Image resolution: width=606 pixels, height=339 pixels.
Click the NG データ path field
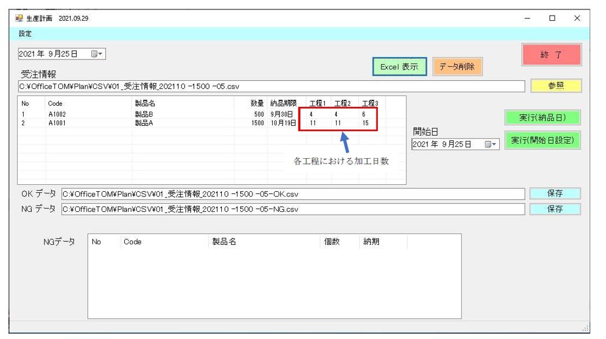292,209
